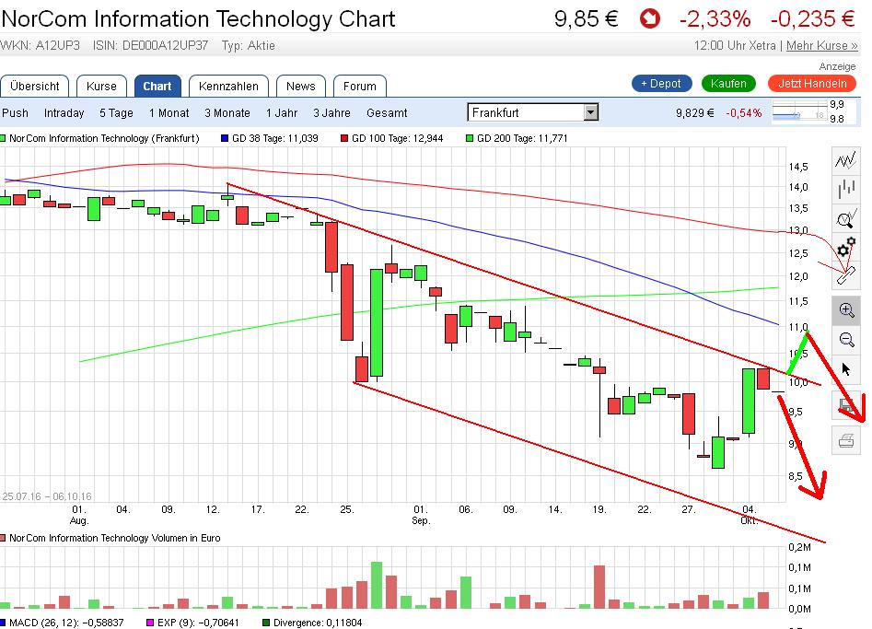Select the line chart type icon
Viewport: 872px width, 629px height.
(x=846, y=161)
